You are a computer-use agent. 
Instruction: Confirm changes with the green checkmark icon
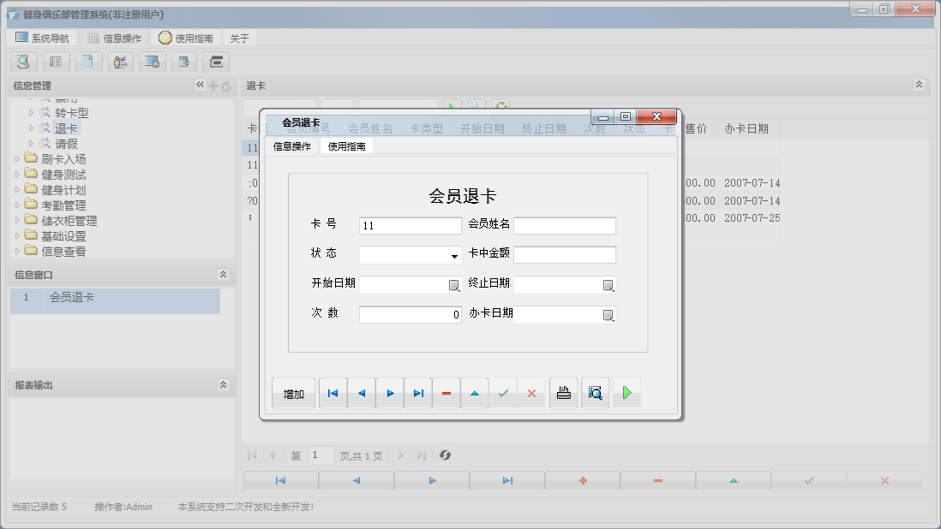click(x=503, y=393)
